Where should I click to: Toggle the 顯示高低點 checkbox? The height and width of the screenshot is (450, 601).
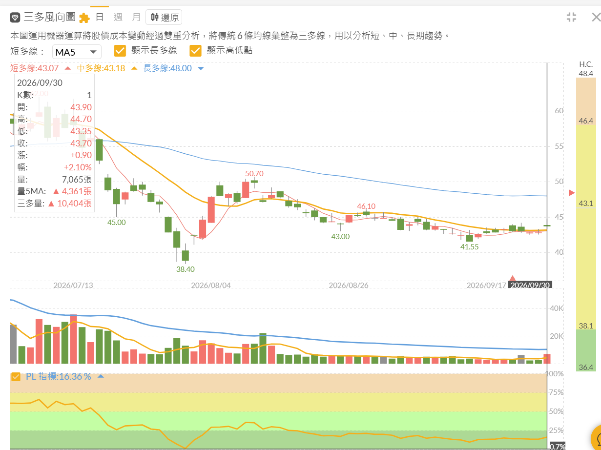pos(196,51)
